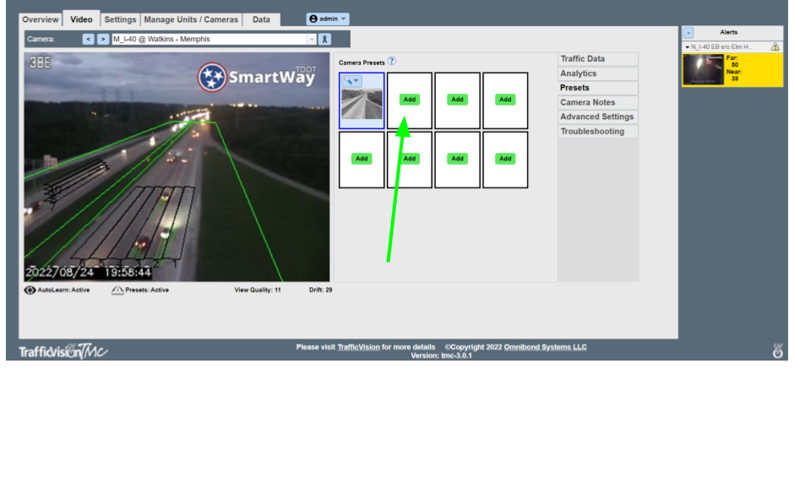Follow the TrafficVision footer link

point(358,347)
